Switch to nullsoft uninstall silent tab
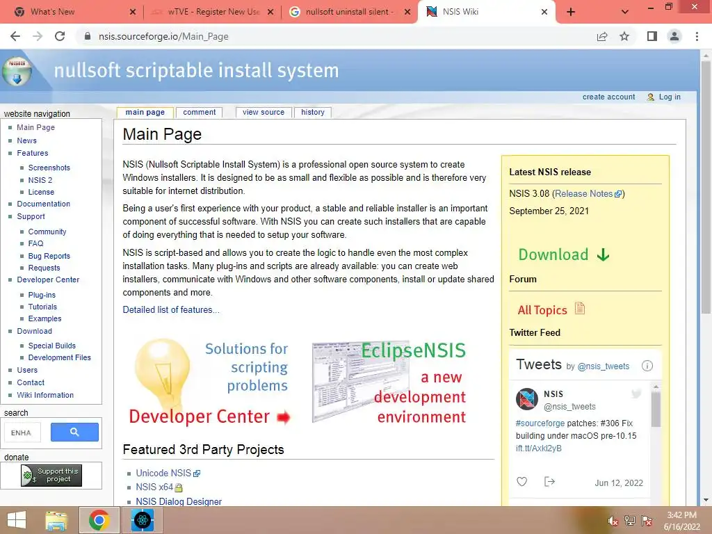 pos(349,13)
